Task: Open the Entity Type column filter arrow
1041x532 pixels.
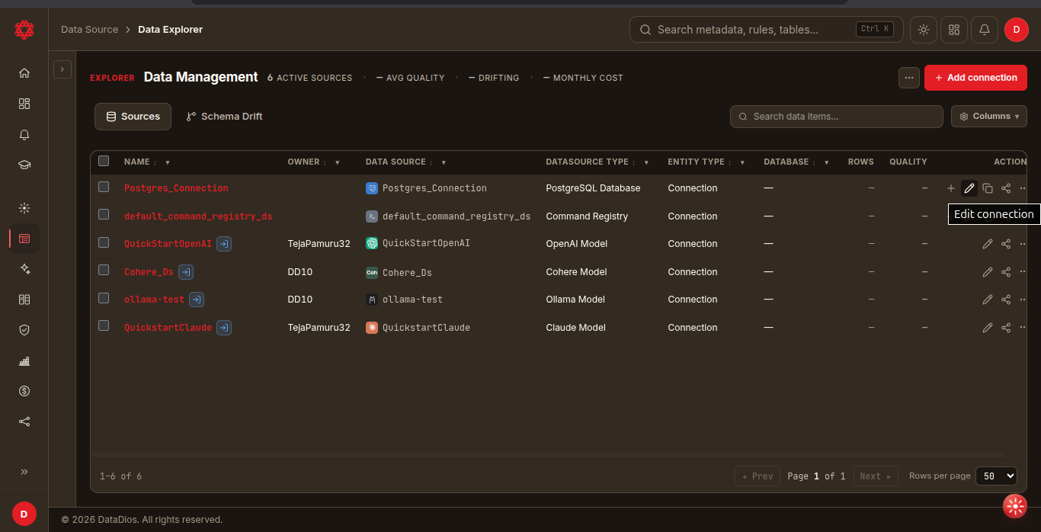Action: (x=742, y=162)
